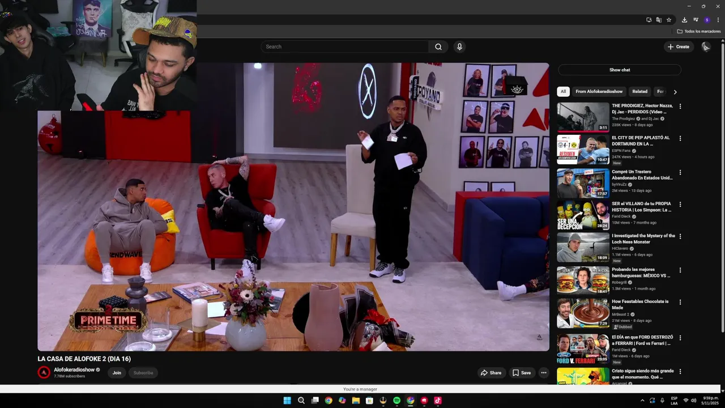Select the Related filter chip

tap(639, 91)
